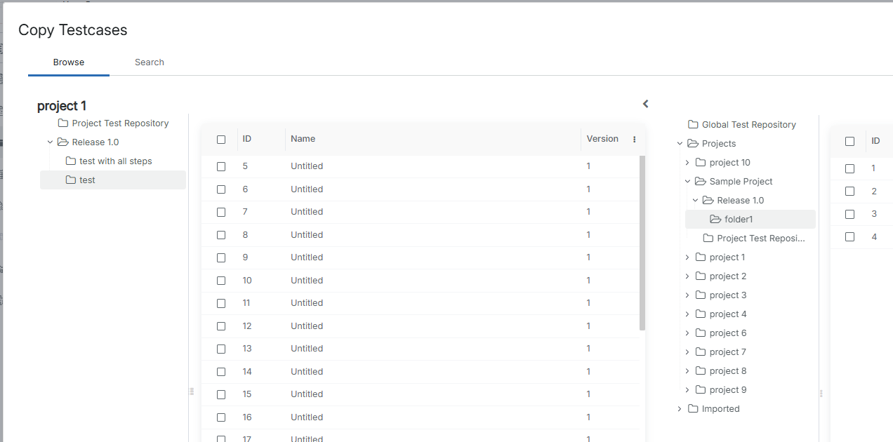Click the Imported folder icon
The width and height of the screenshot is (893, 442).
693,409
